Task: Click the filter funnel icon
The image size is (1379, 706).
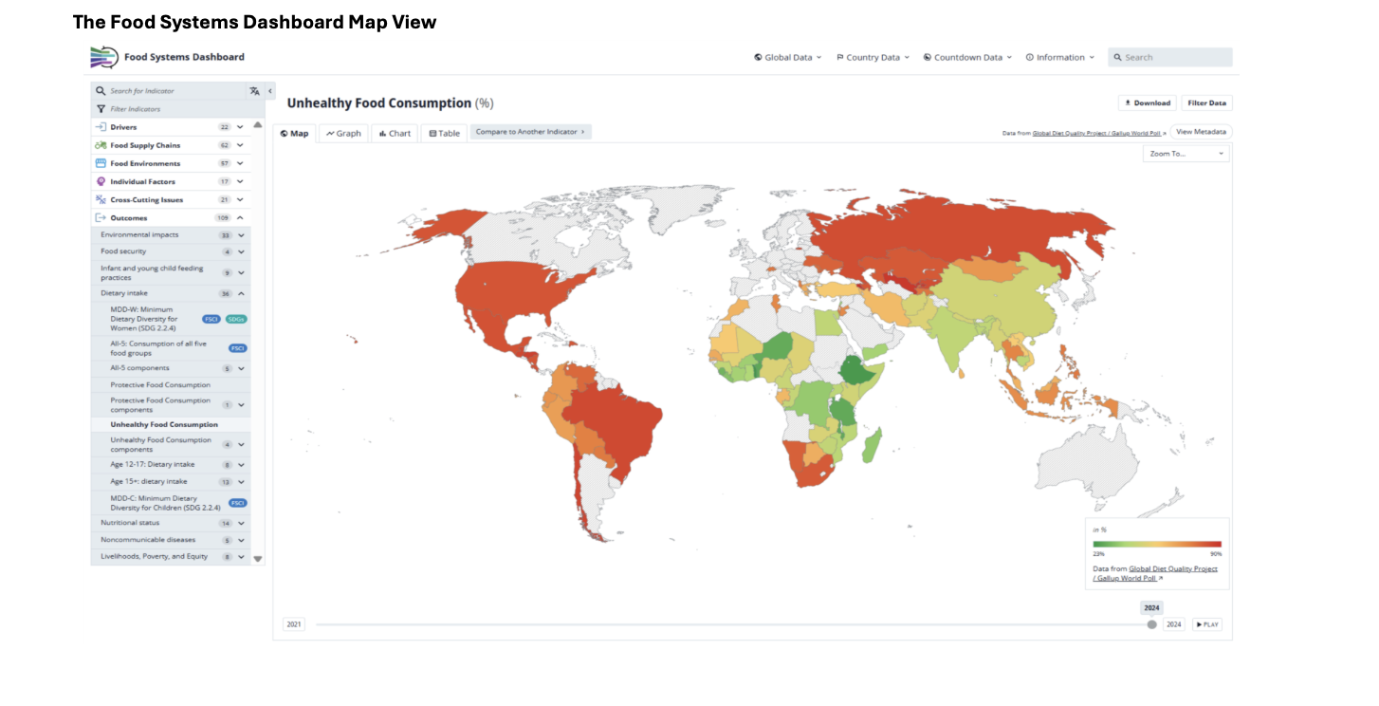Action: click(x=101, y=109)
